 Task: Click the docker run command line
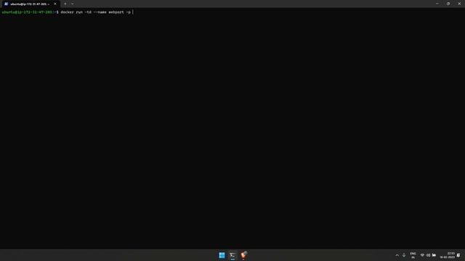(x=96, y=12)
